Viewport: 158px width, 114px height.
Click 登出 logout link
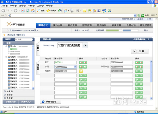coord(146,31)
